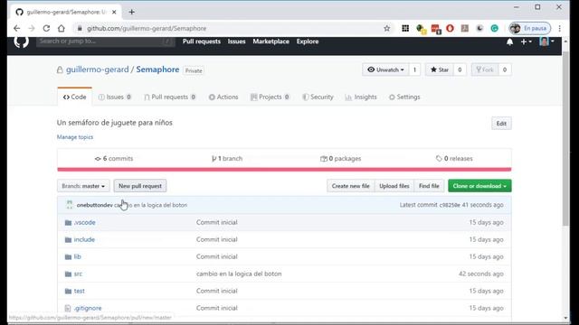Open the lib folder
The image size is (579, 325).
click(77, 256)
